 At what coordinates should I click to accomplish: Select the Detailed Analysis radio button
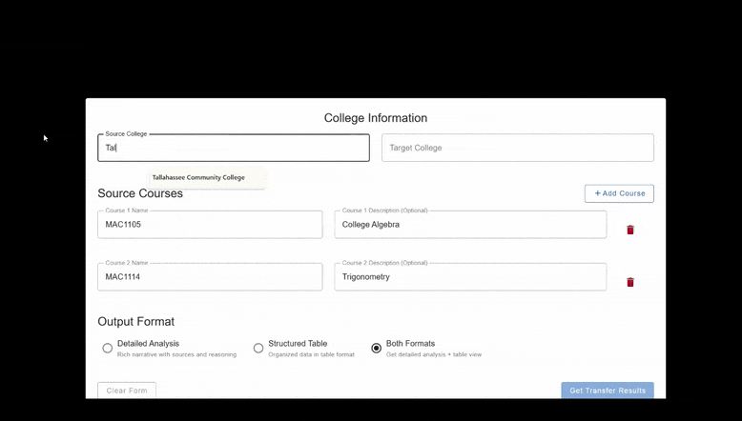pos(108,349)
